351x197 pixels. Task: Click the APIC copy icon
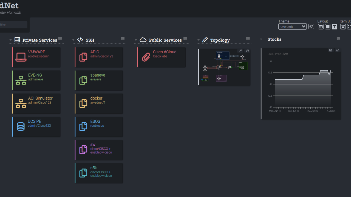coord(83,57)
